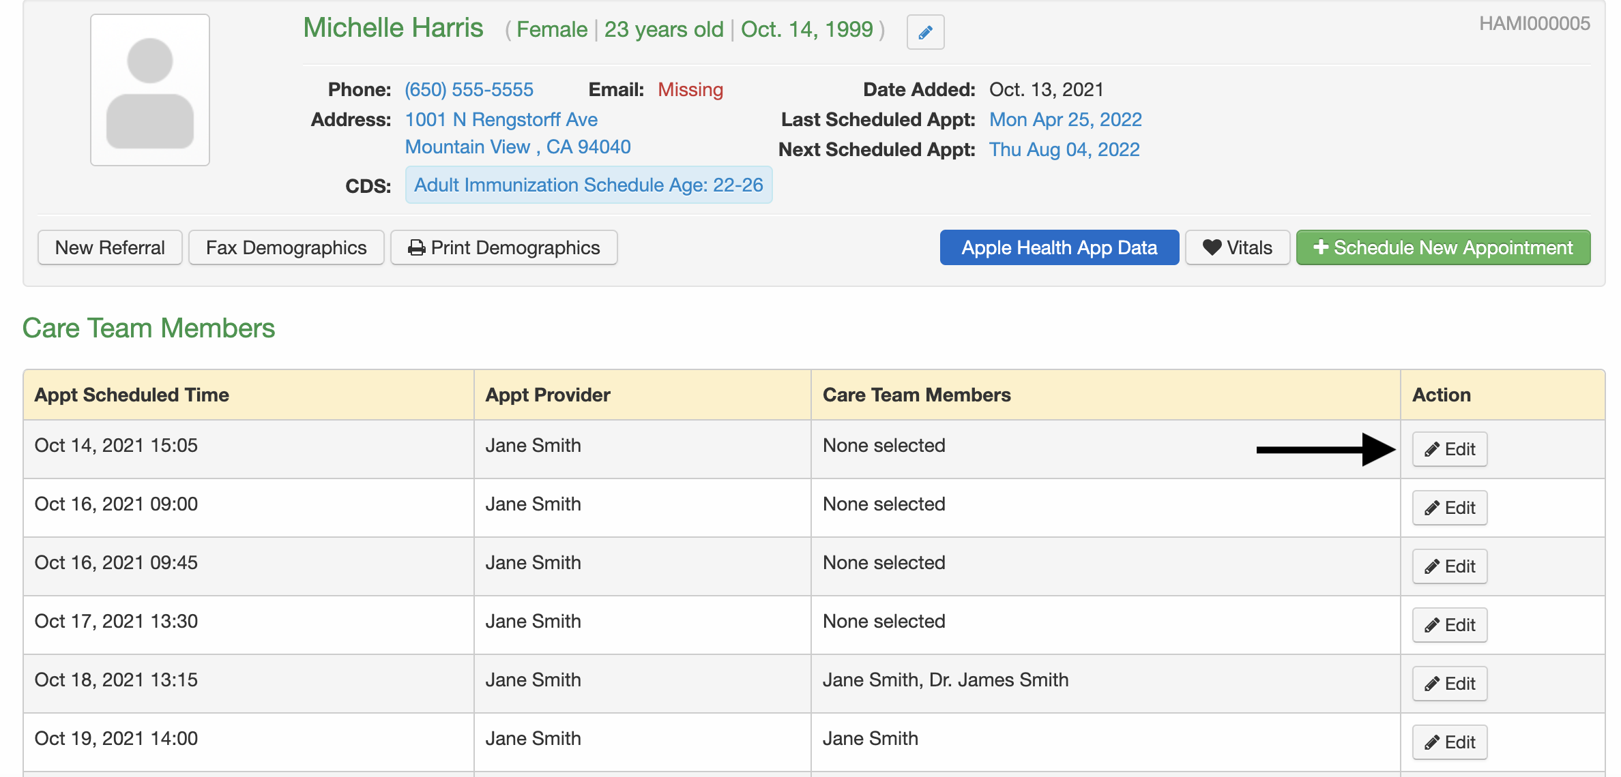Open Apple Health App Data
The width and height of the screenshot is (1621, 777).
click(1060, 247)
